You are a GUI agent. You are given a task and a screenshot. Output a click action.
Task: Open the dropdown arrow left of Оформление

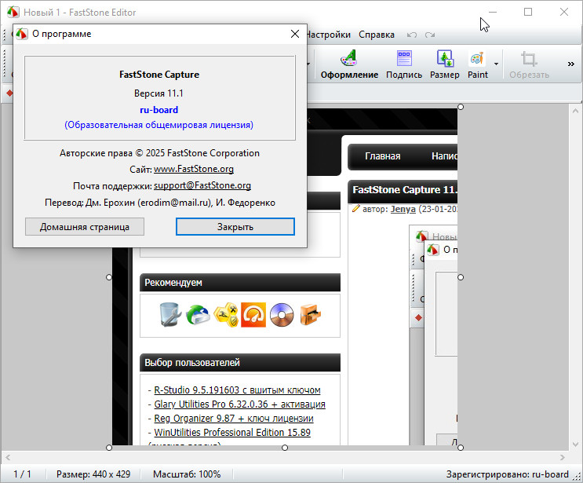pyautogui.click(x=309, y=64)
